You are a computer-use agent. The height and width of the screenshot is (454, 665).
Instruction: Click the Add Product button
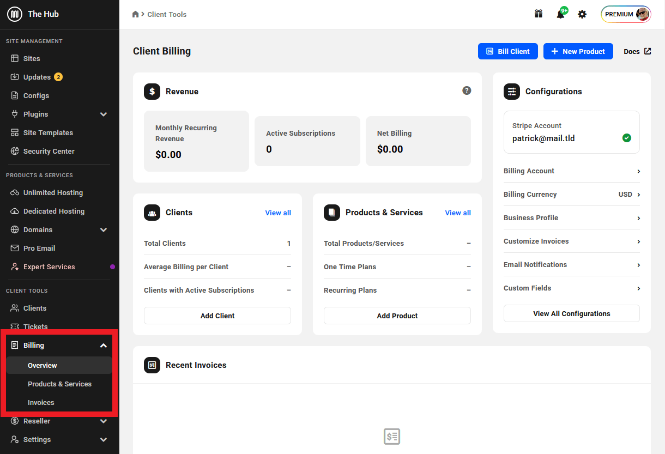[x=397, y=316]
